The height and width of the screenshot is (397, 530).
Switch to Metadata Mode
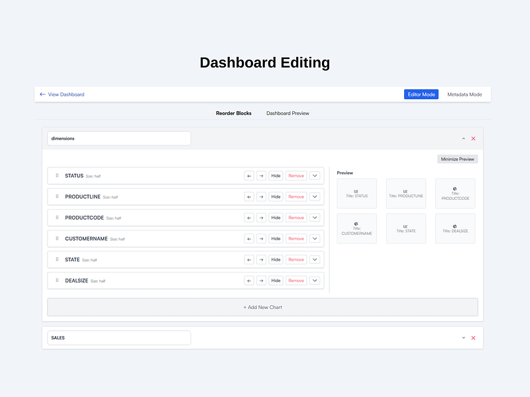465,94
